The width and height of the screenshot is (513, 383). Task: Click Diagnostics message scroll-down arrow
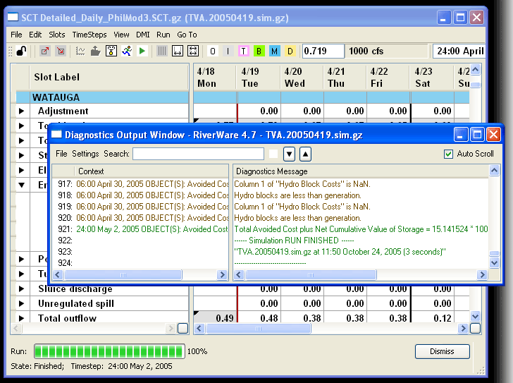(x=494, y=262)
